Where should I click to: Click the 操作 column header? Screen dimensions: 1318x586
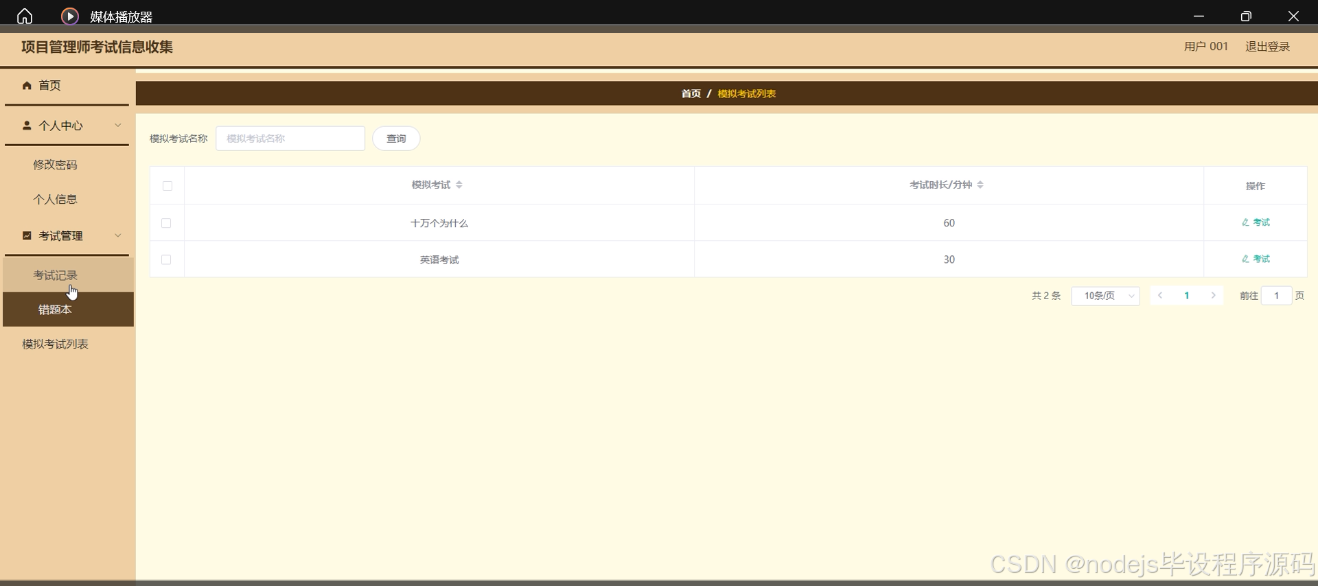coord(1256,186)
